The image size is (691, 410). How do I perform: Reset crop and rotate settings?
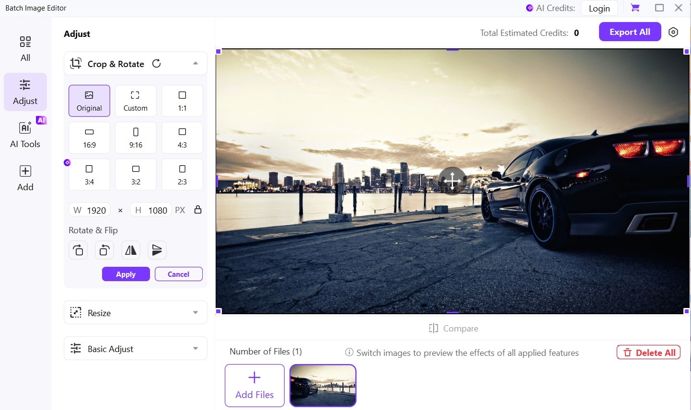[x=156, y=64]
